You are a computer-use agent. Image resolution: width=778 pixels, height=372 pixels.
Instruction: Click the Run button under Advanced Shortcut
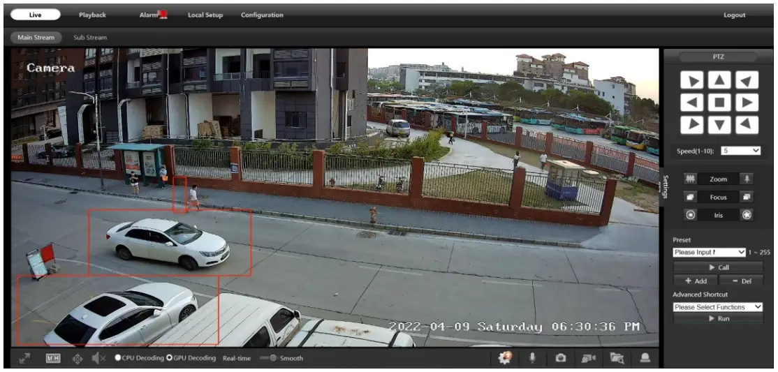click(x=718, y=318)
